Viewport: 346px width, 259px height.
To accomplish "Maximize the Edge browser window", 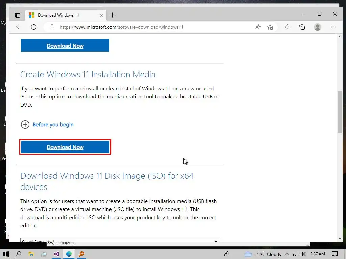I will [x=319, y=14].
